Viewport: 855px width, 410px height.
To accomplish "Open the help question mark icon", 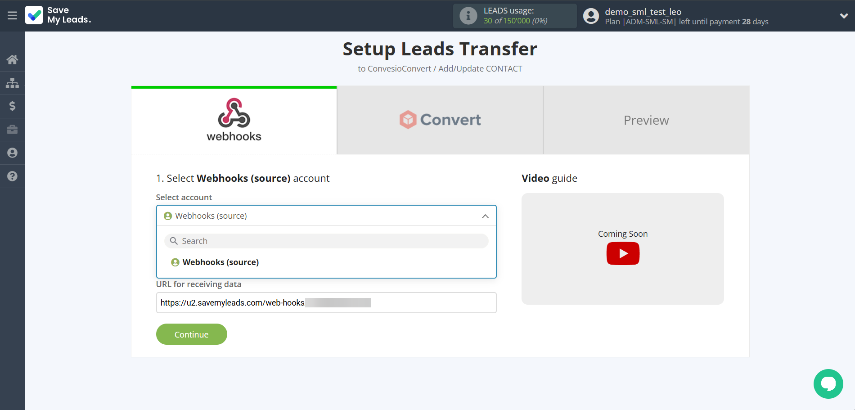I will click(12, 176).
